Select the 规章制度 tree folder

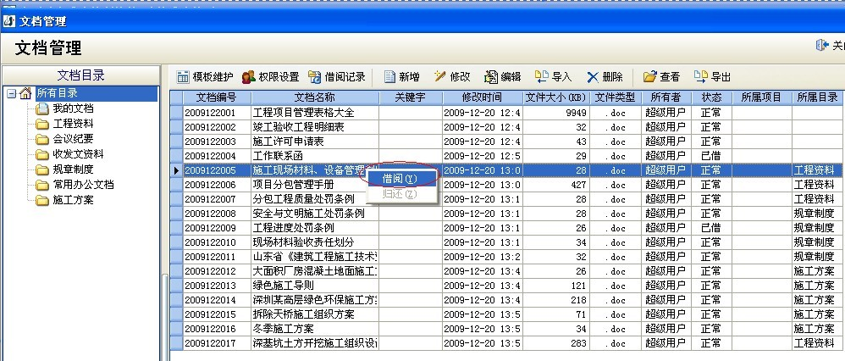pos(73,169)
